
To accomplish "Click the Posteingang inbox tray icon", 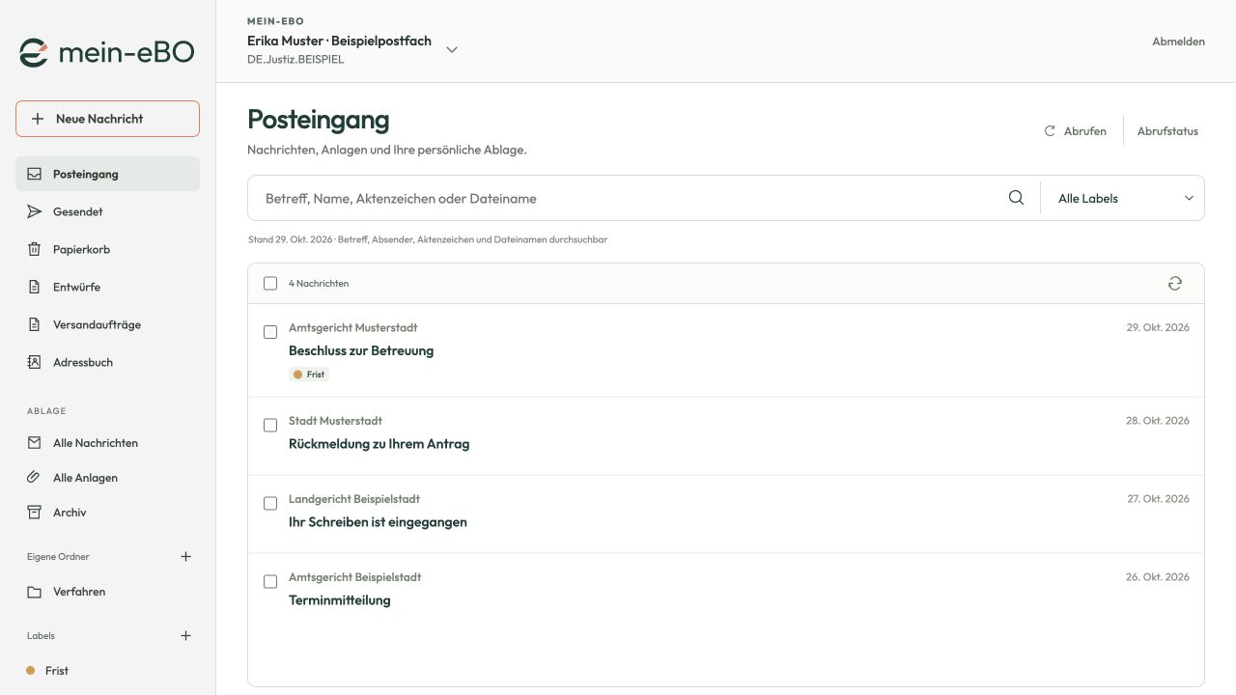I will [x=35, y=174].
